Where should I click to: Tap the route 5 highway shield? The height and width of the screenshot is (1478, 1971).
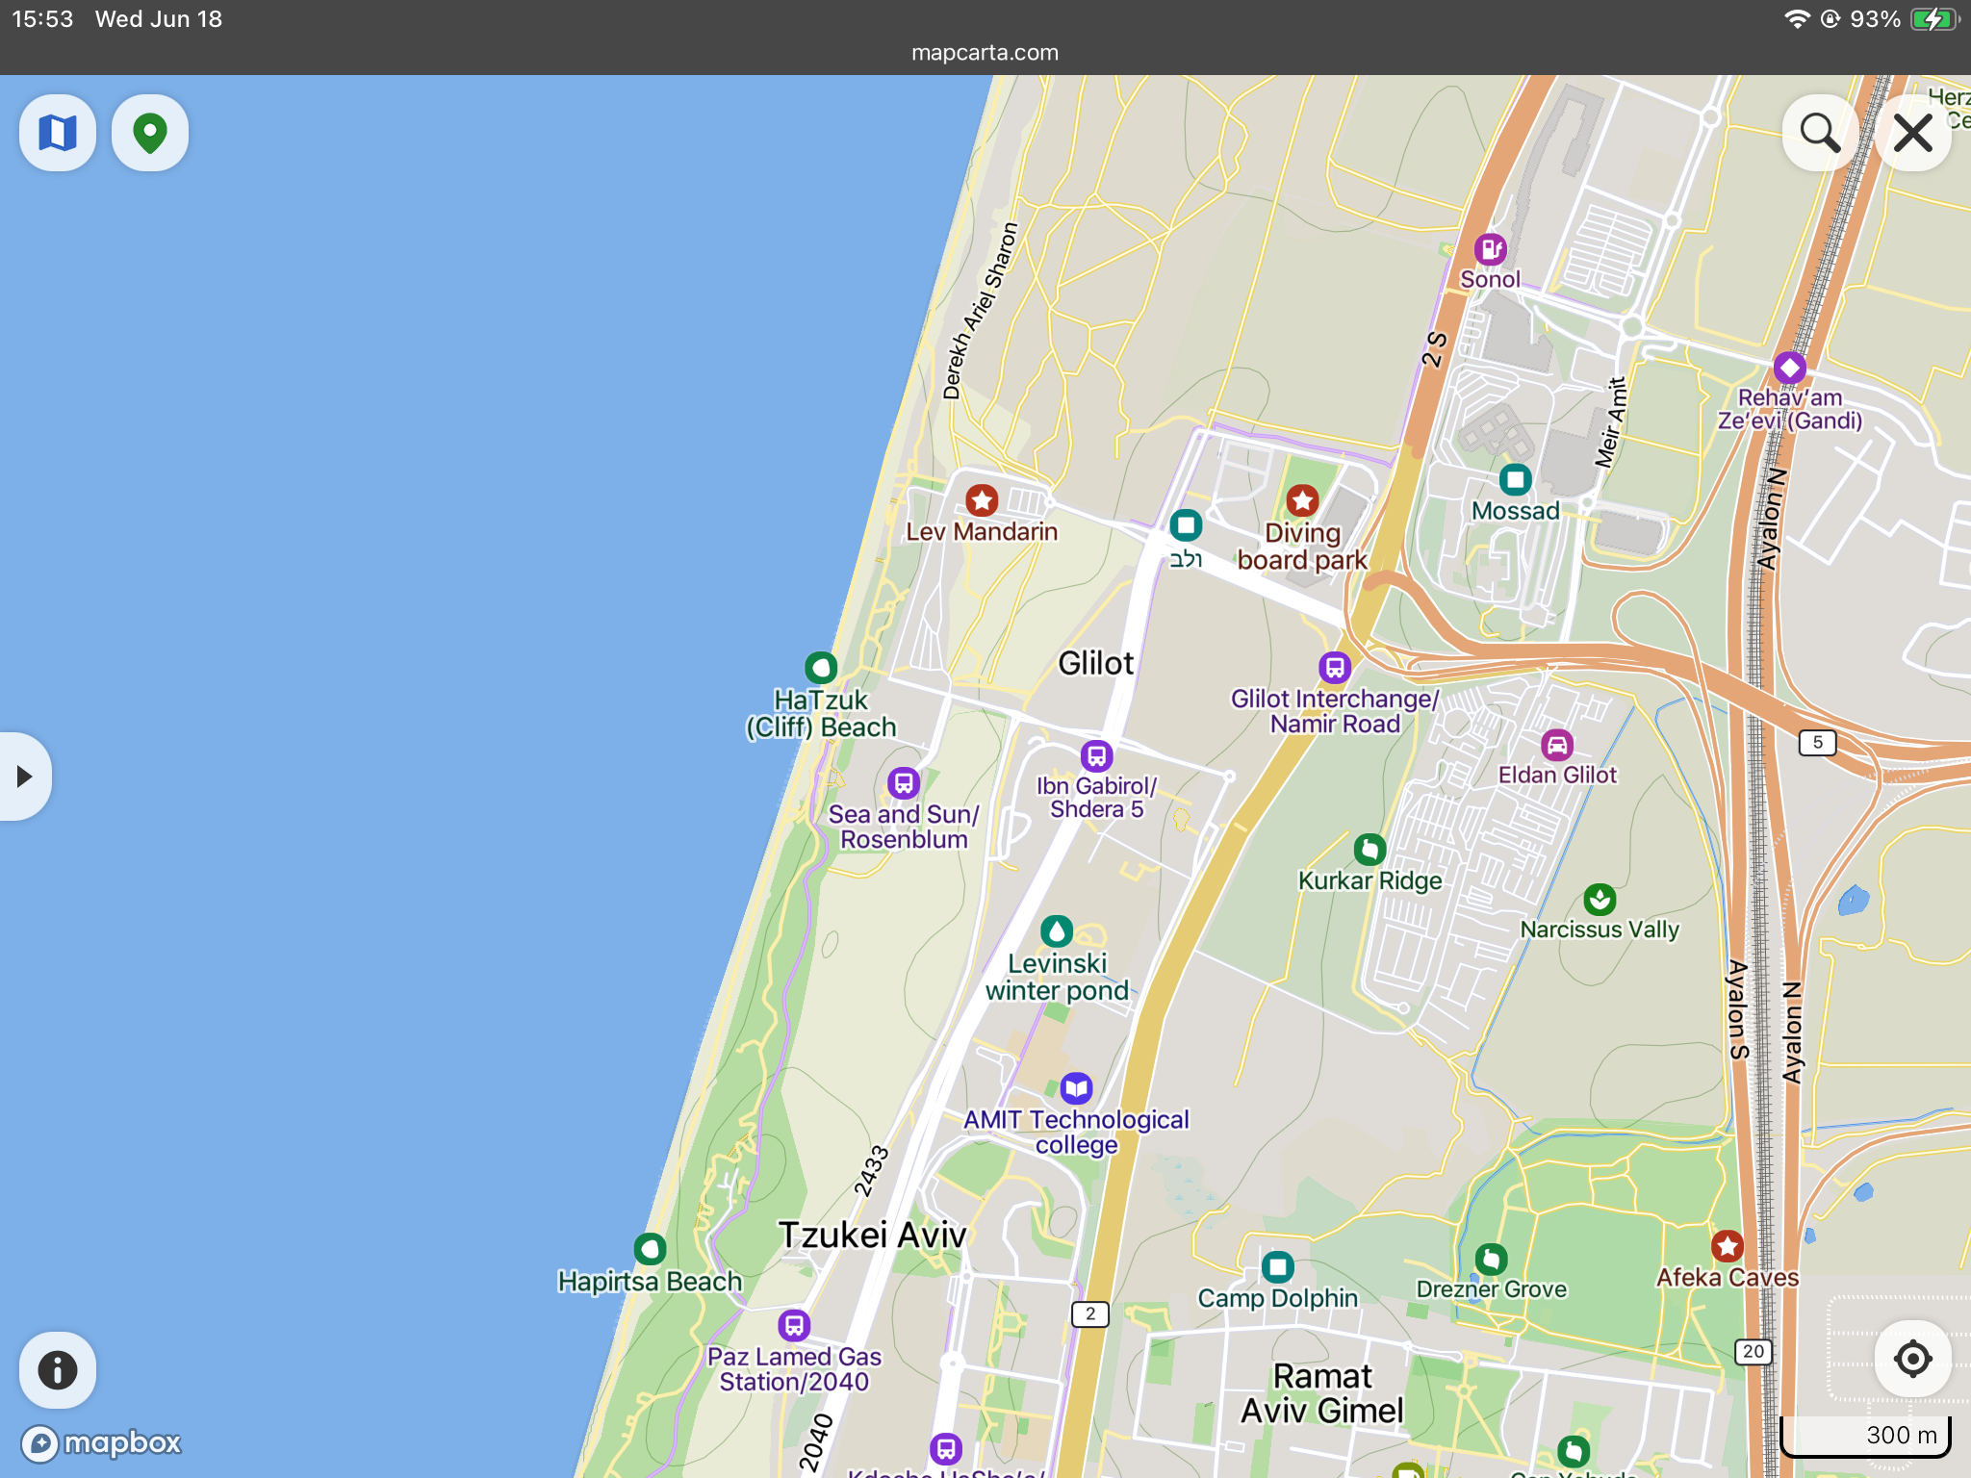tap(1817, 742)
